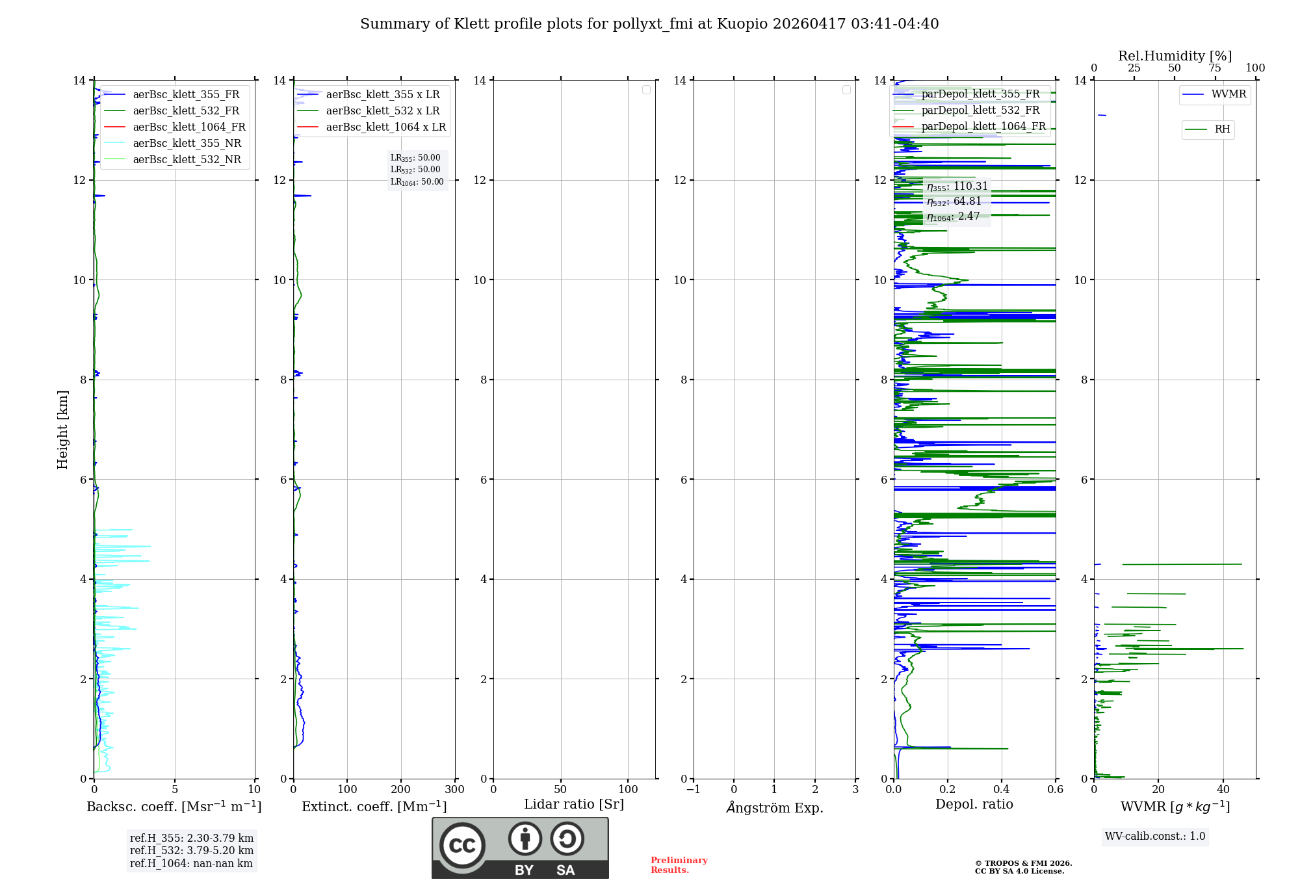Viewport: 1300px width, 884px height.
Task: Click the plot title Summary of Klett profile
Action: coord(649,24)
